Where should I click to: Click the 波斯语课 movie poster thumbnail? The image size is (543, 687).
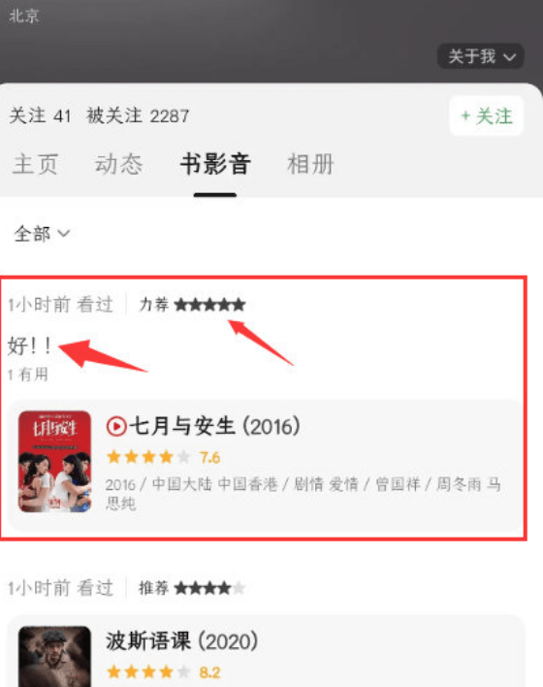pyautogui.click(x=54, y=656)
